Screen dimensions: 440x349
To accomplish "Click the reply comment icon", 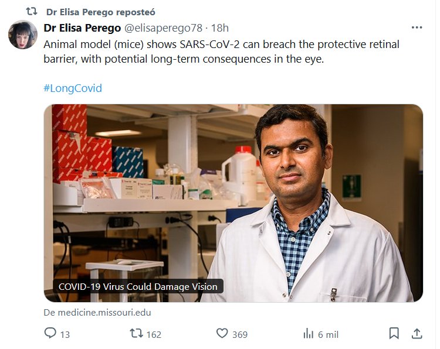I will (x=50, y=334).
